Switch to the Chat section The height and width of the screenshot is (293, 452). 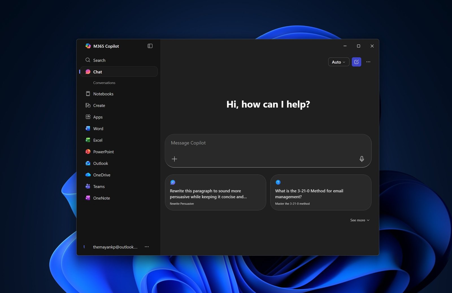[97, 72]
